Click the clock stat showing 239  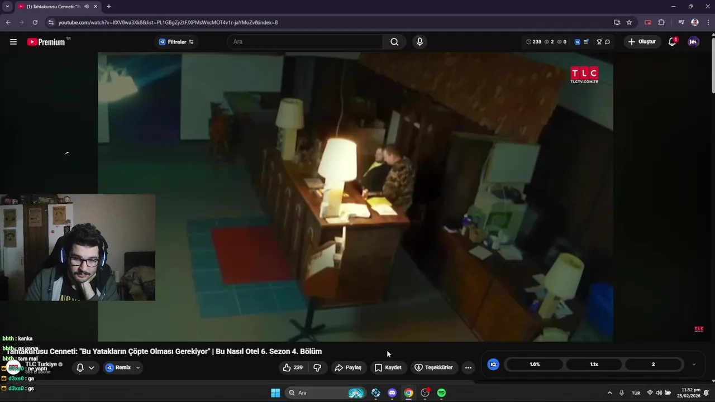[533, 42]
